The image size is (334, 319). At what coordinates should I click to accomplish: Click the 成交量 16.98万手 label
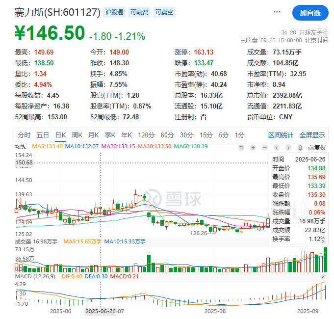click(36, 241)
